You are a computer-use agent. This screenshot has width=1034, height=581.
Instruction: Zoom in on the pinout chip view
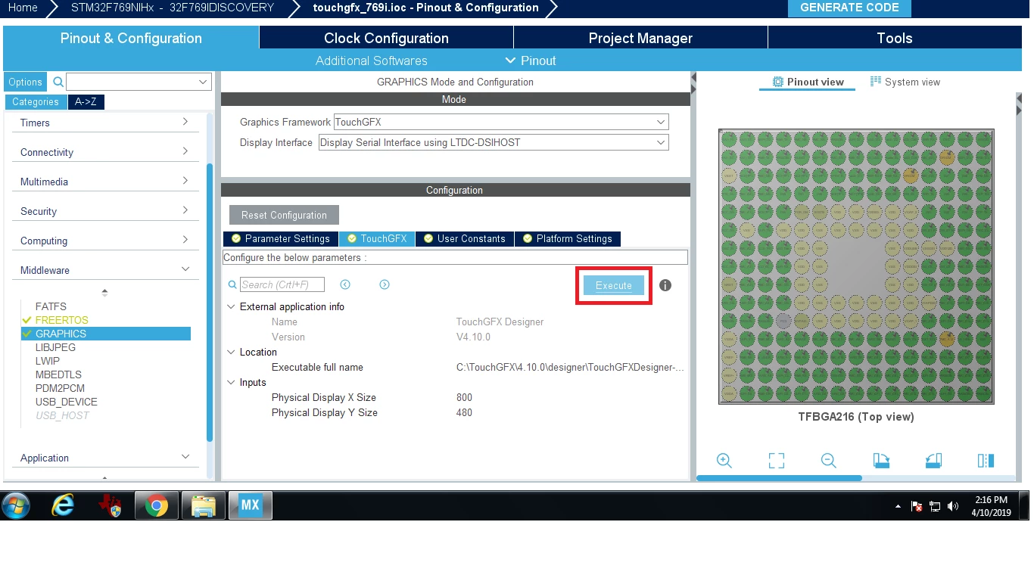(724, 461)
